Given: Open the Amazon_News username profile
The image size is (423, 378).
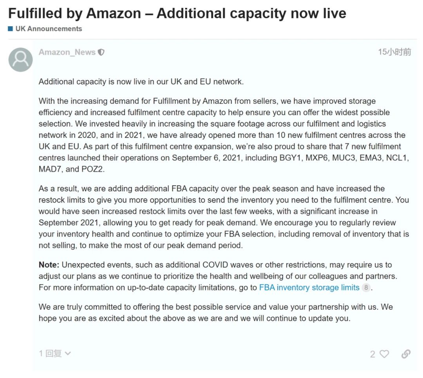Looking at the screenshot, I should point(67,52).
